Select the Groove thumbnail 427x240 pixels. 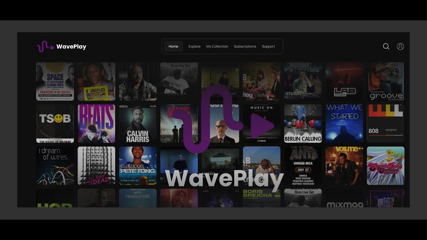386,81
